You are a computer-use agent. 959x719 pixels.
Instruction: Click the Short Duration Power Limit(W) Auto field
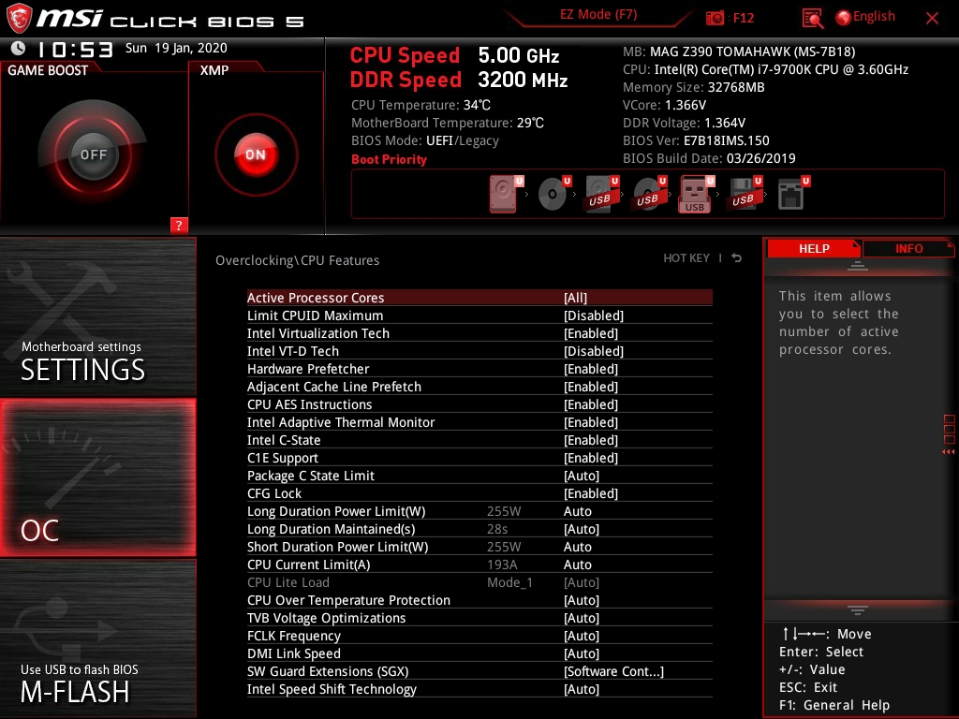[x=577, y=547]
